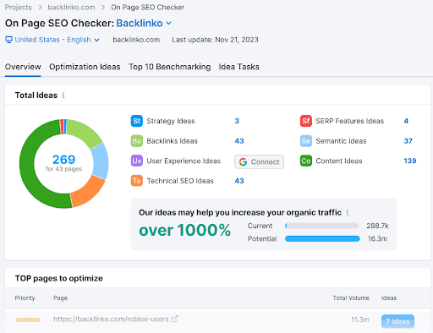Click the User Experience Ux icon
Screen dimensions: 433x333
click(x=137, y=161)
